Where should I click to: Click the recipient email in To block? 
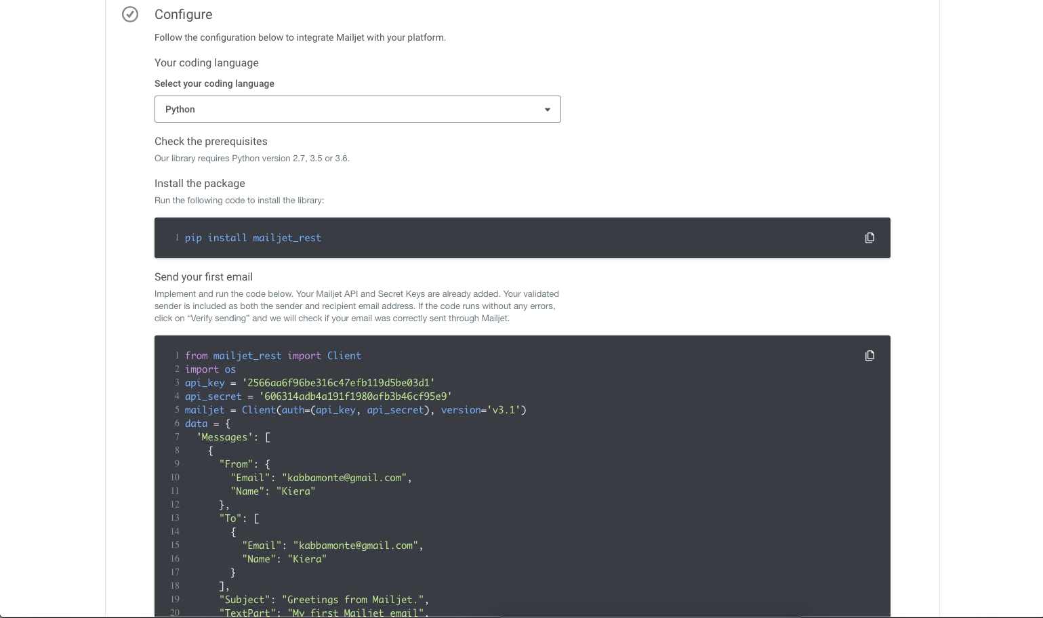click(356, 545)
